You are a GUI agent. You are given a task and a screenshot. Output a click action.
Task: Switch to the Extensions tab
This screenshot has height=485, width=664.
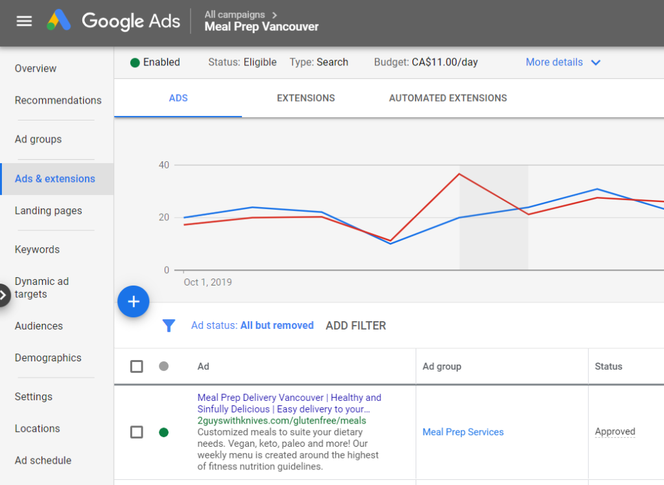(x=305, y=98)
